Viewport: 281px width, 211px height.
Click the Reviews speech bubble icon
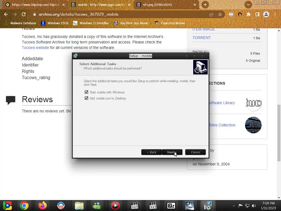(x=11, y=100)
